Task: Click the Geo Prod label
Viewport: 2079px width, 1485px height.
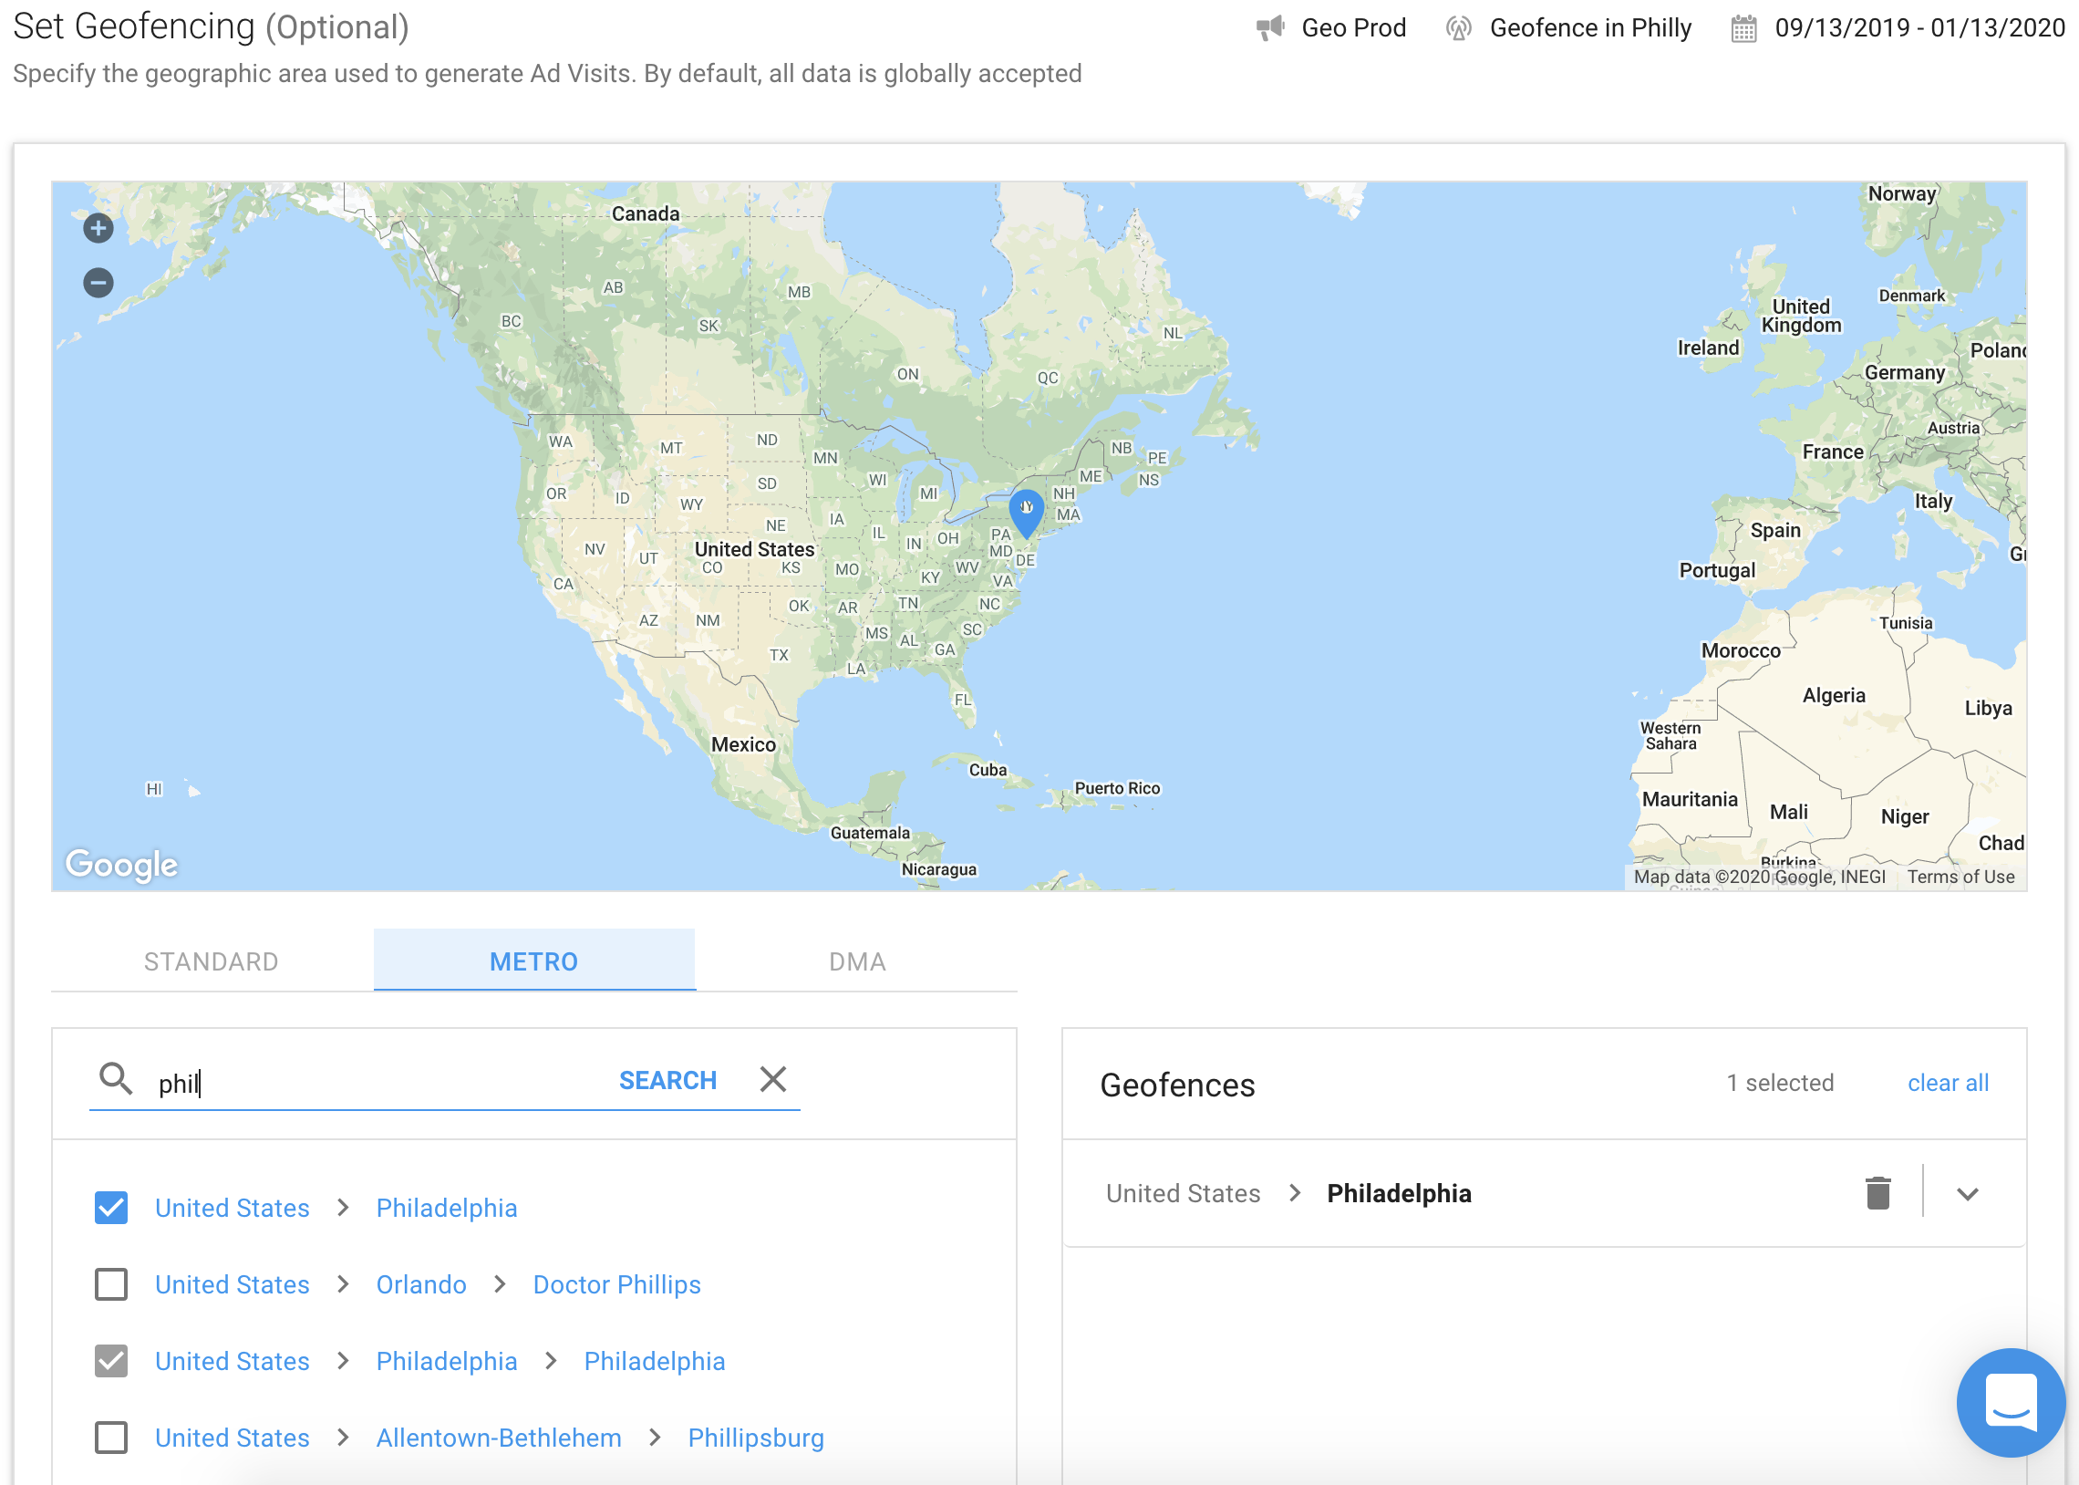Action: [1353, 28]
